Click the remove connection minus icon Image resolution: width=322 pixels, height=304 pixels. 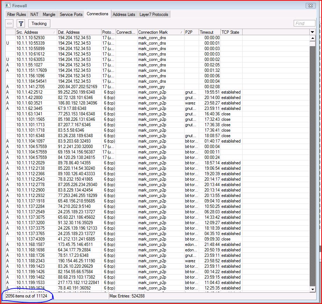pos(9,23)
